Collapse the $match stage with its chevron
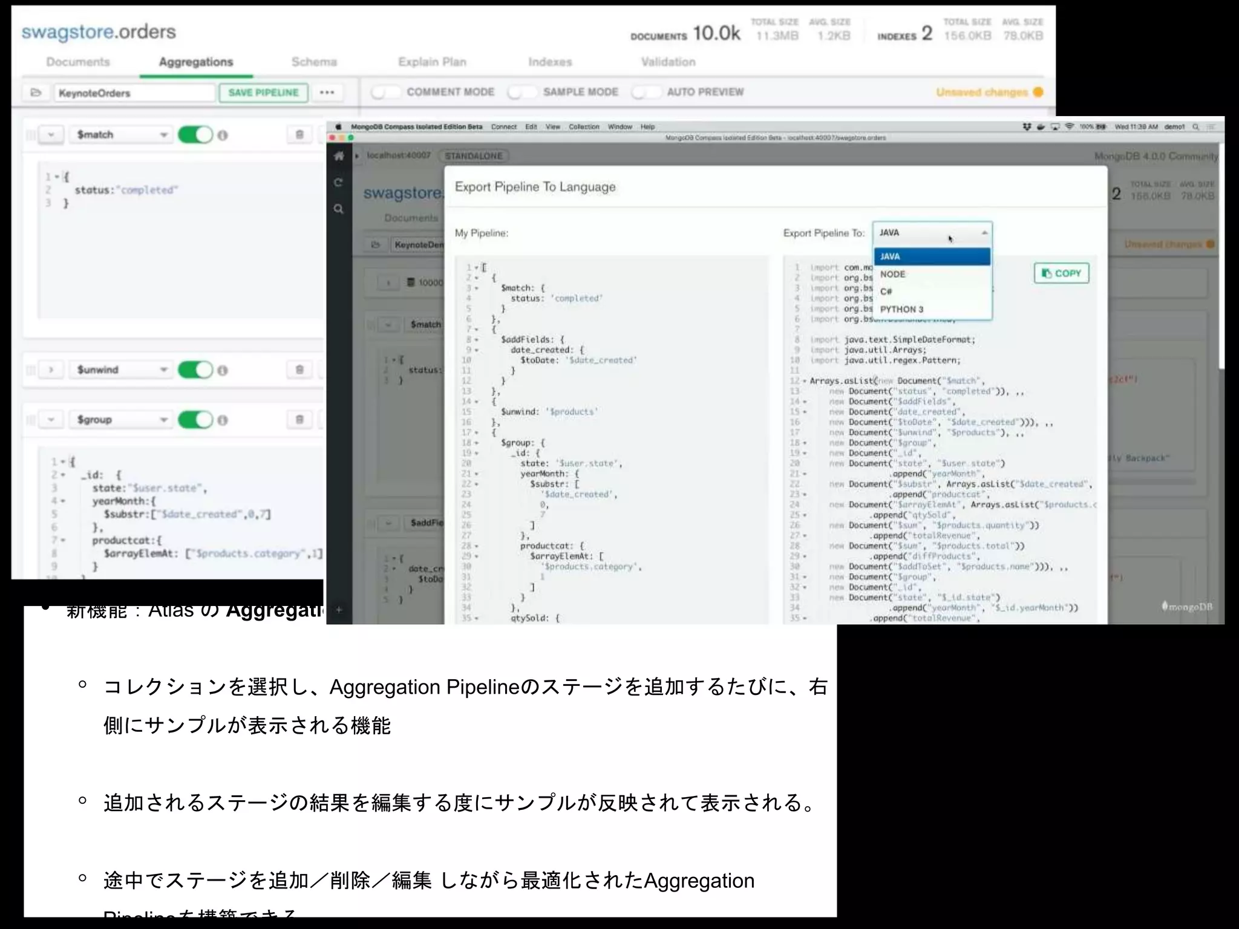 pos(51,134)
